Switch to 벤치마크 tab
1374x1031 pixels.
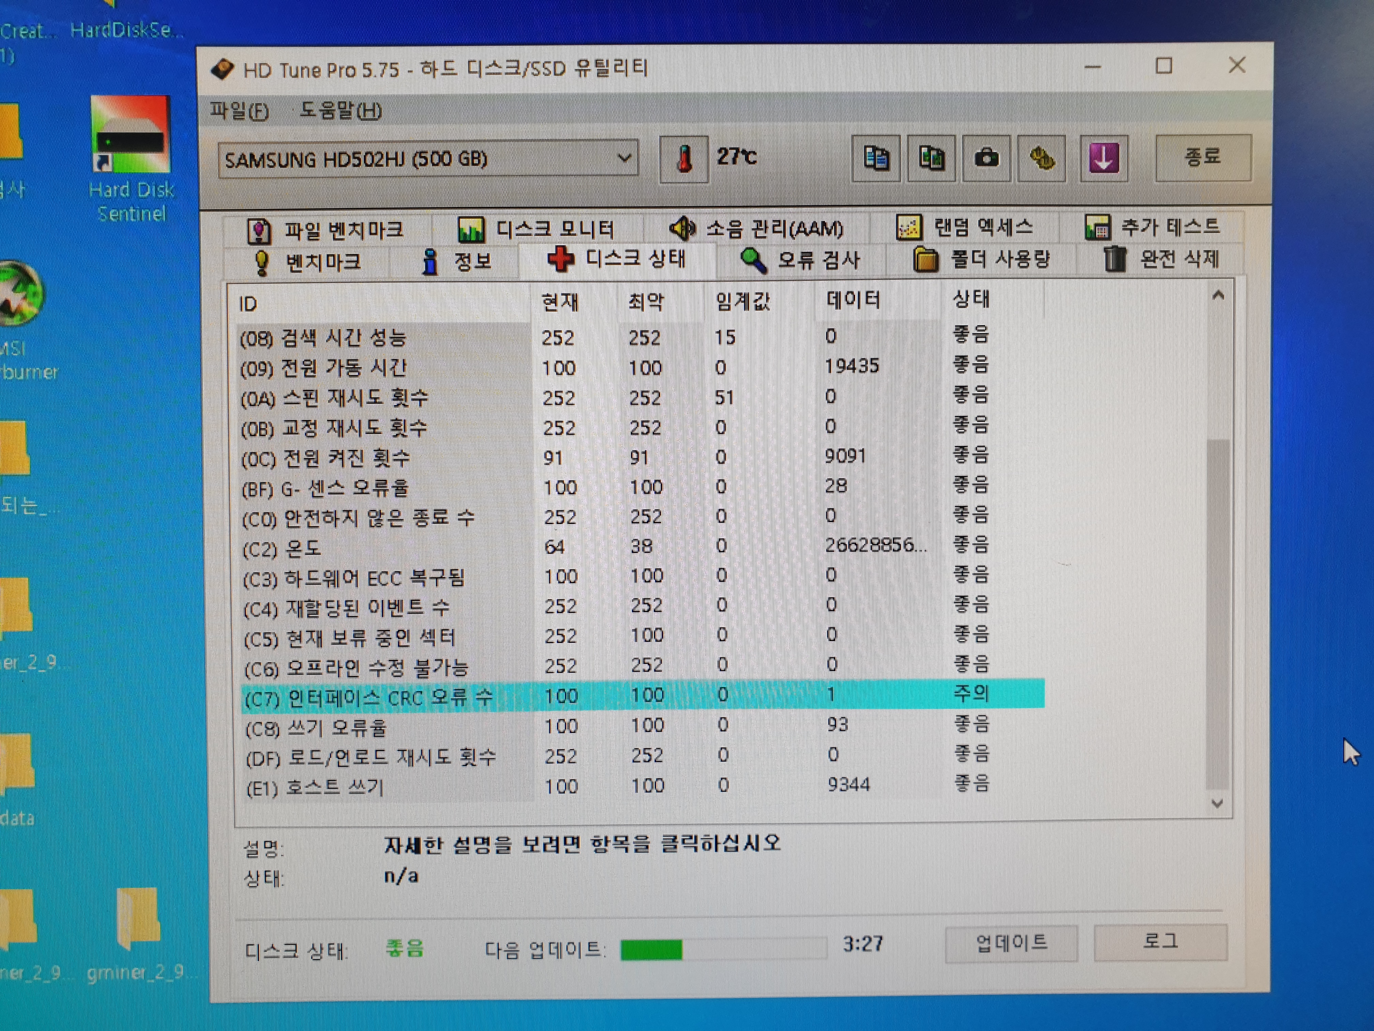[x=307, y=262]
